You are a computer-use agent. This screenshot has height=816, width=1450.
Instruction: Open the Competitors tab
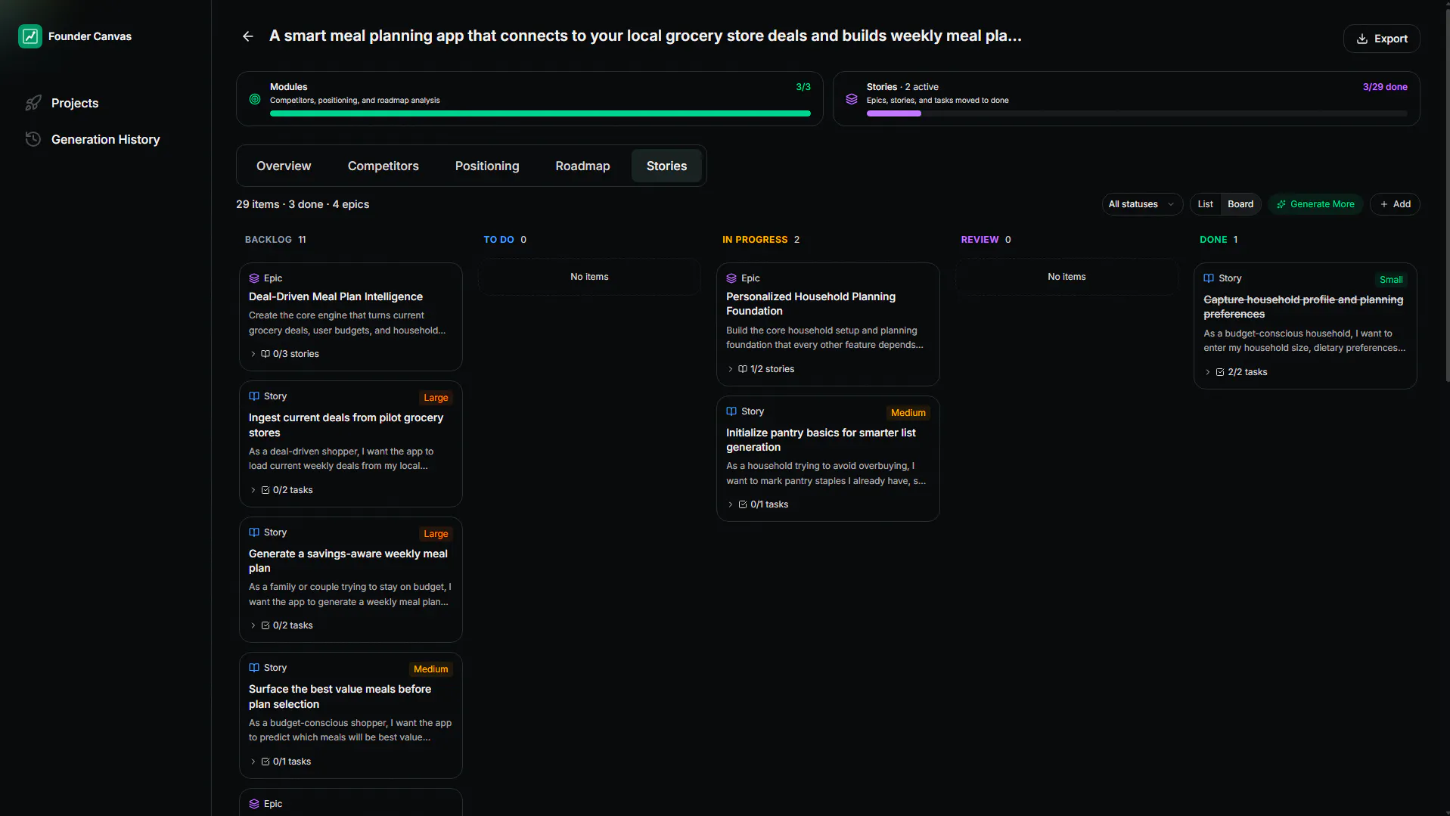point(383,166)
